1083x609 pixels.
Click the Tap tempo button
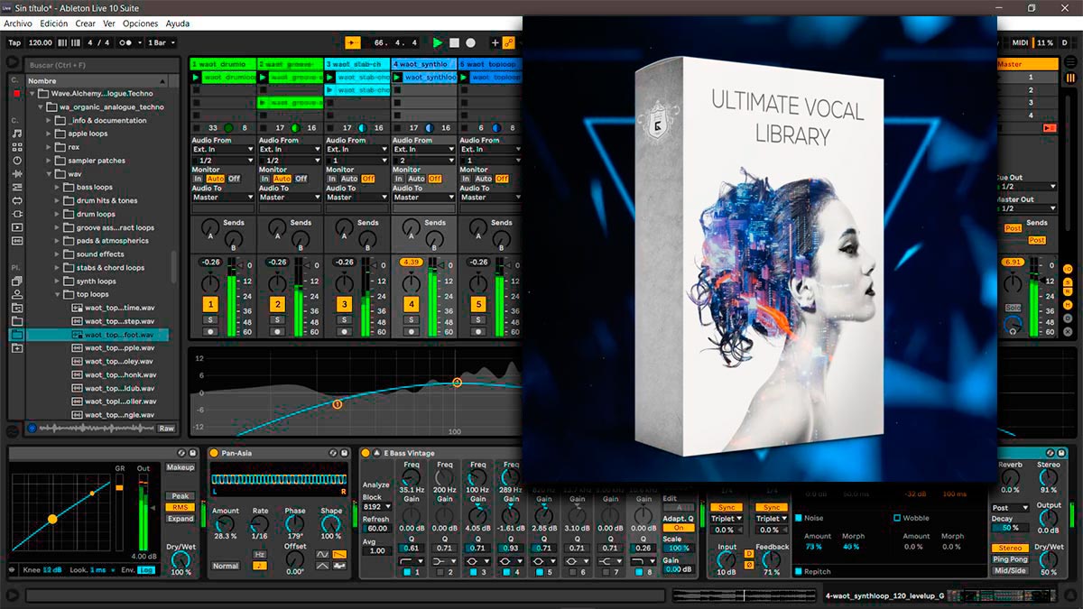[14, 42]
